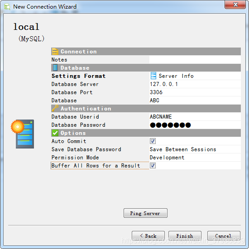Toggle the Auto Commit checkbox

(153, 141)
